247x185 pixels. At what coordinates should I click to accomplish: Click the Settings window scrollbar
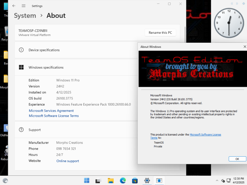click(185, 34)
